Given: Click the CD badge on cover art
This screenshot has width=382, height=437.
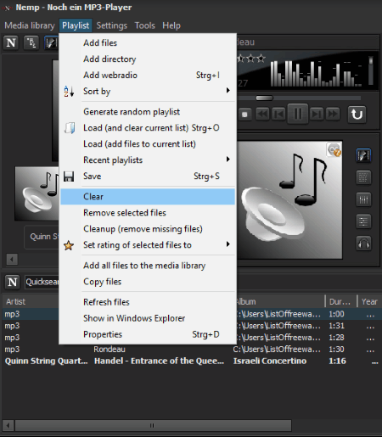Looking at the screenshot, I should tap(334, 149).
